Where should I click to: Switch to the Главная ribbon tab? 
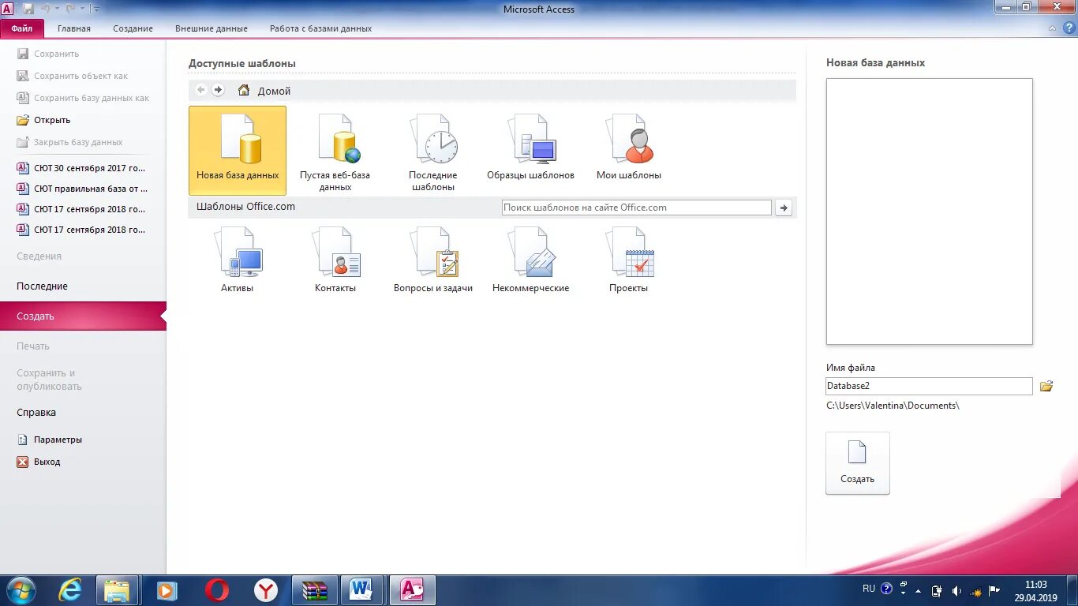coord(74,28)
